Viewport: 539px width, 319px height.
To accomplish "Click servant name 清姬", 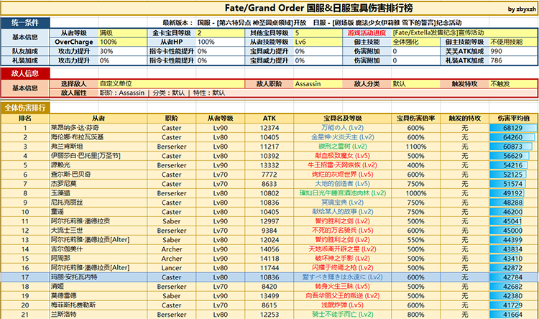I will tap(57, 287).
